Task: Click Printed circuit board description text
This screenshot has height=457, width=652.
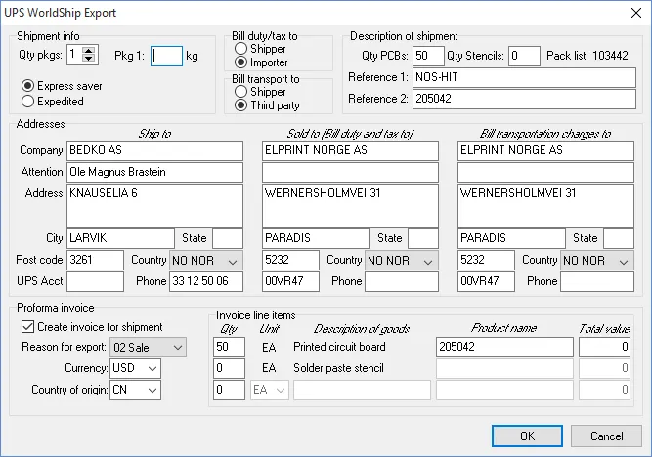Action: tap(339, 347)
